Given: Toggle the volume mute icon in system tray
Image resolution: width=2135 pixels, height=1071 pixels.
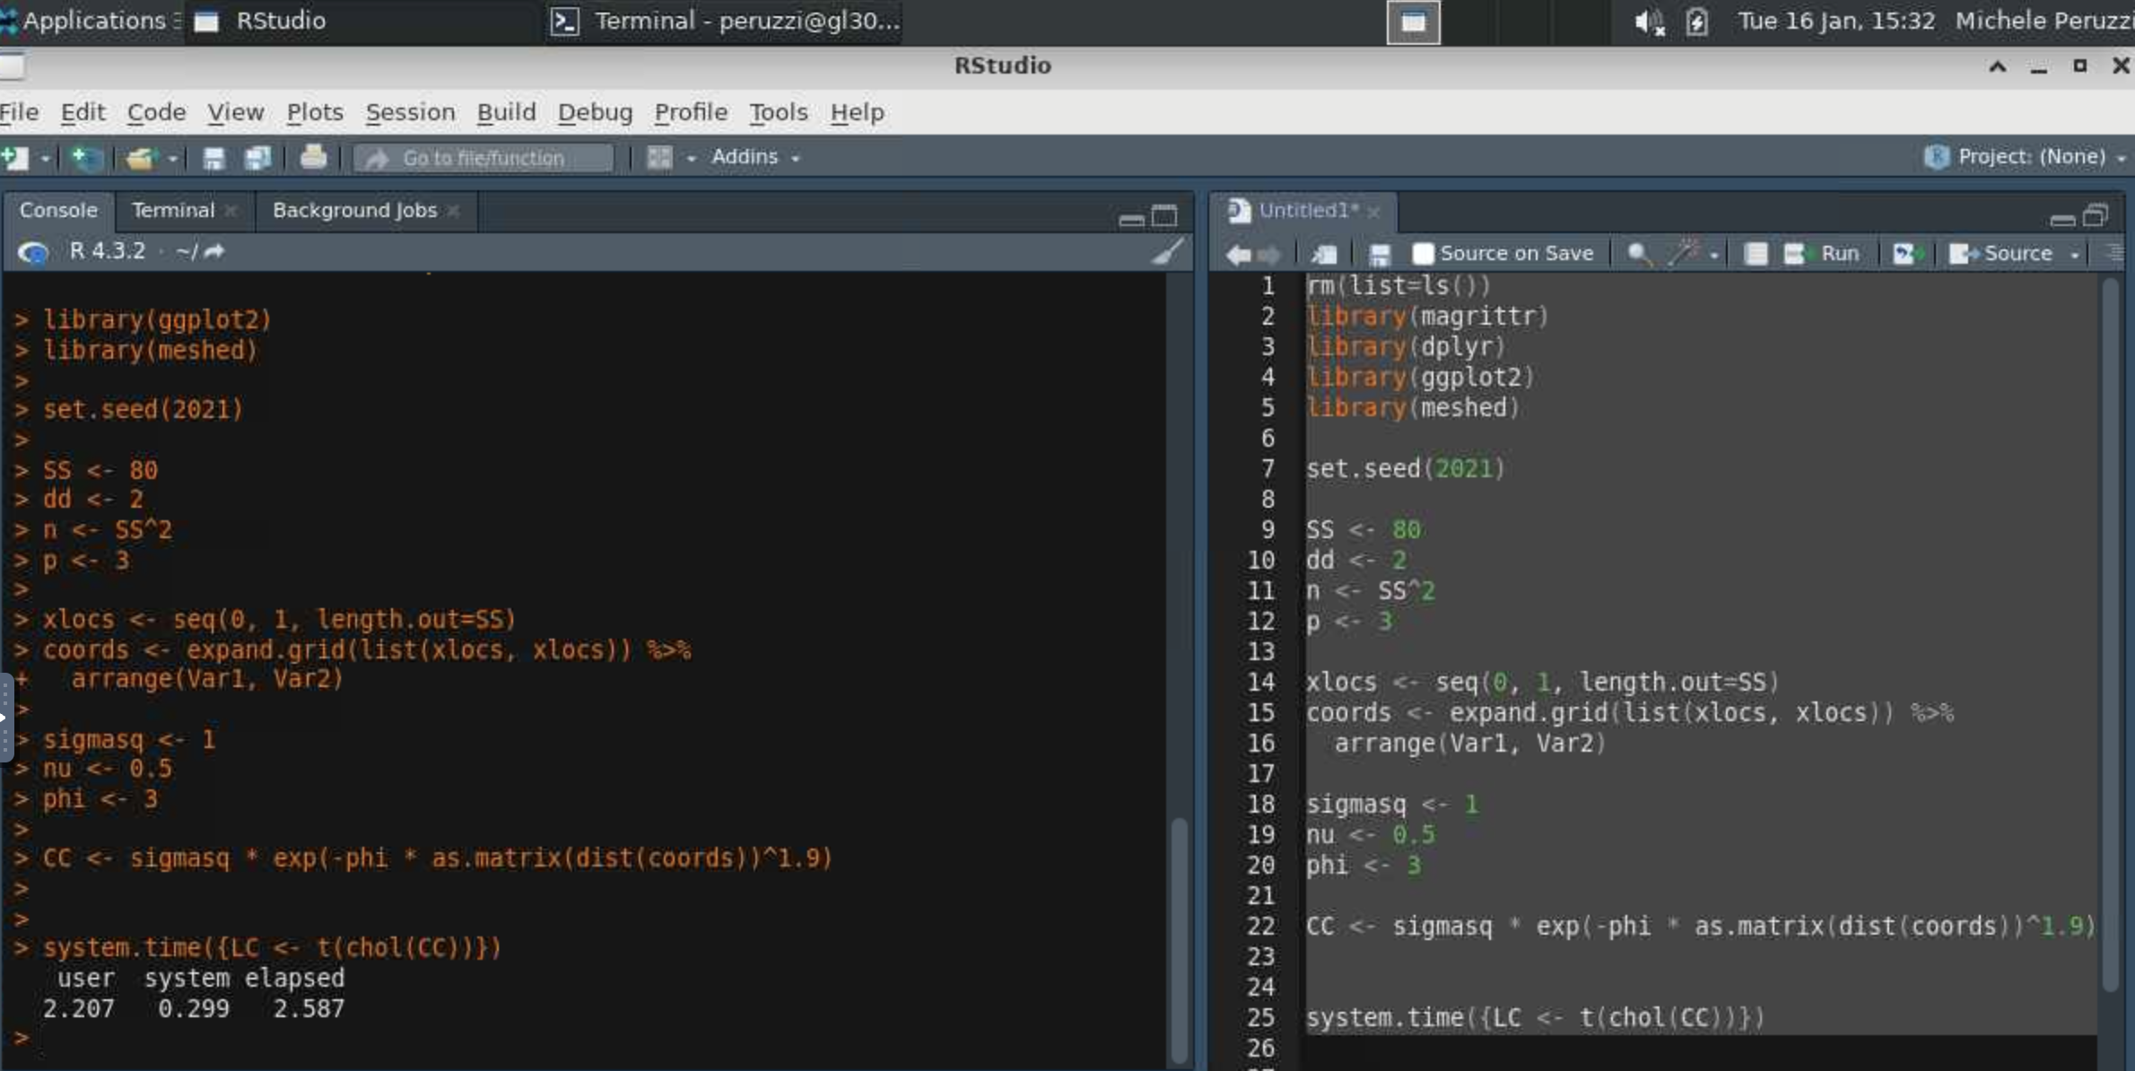Looking at the screenshot, I should (1648, 22).
